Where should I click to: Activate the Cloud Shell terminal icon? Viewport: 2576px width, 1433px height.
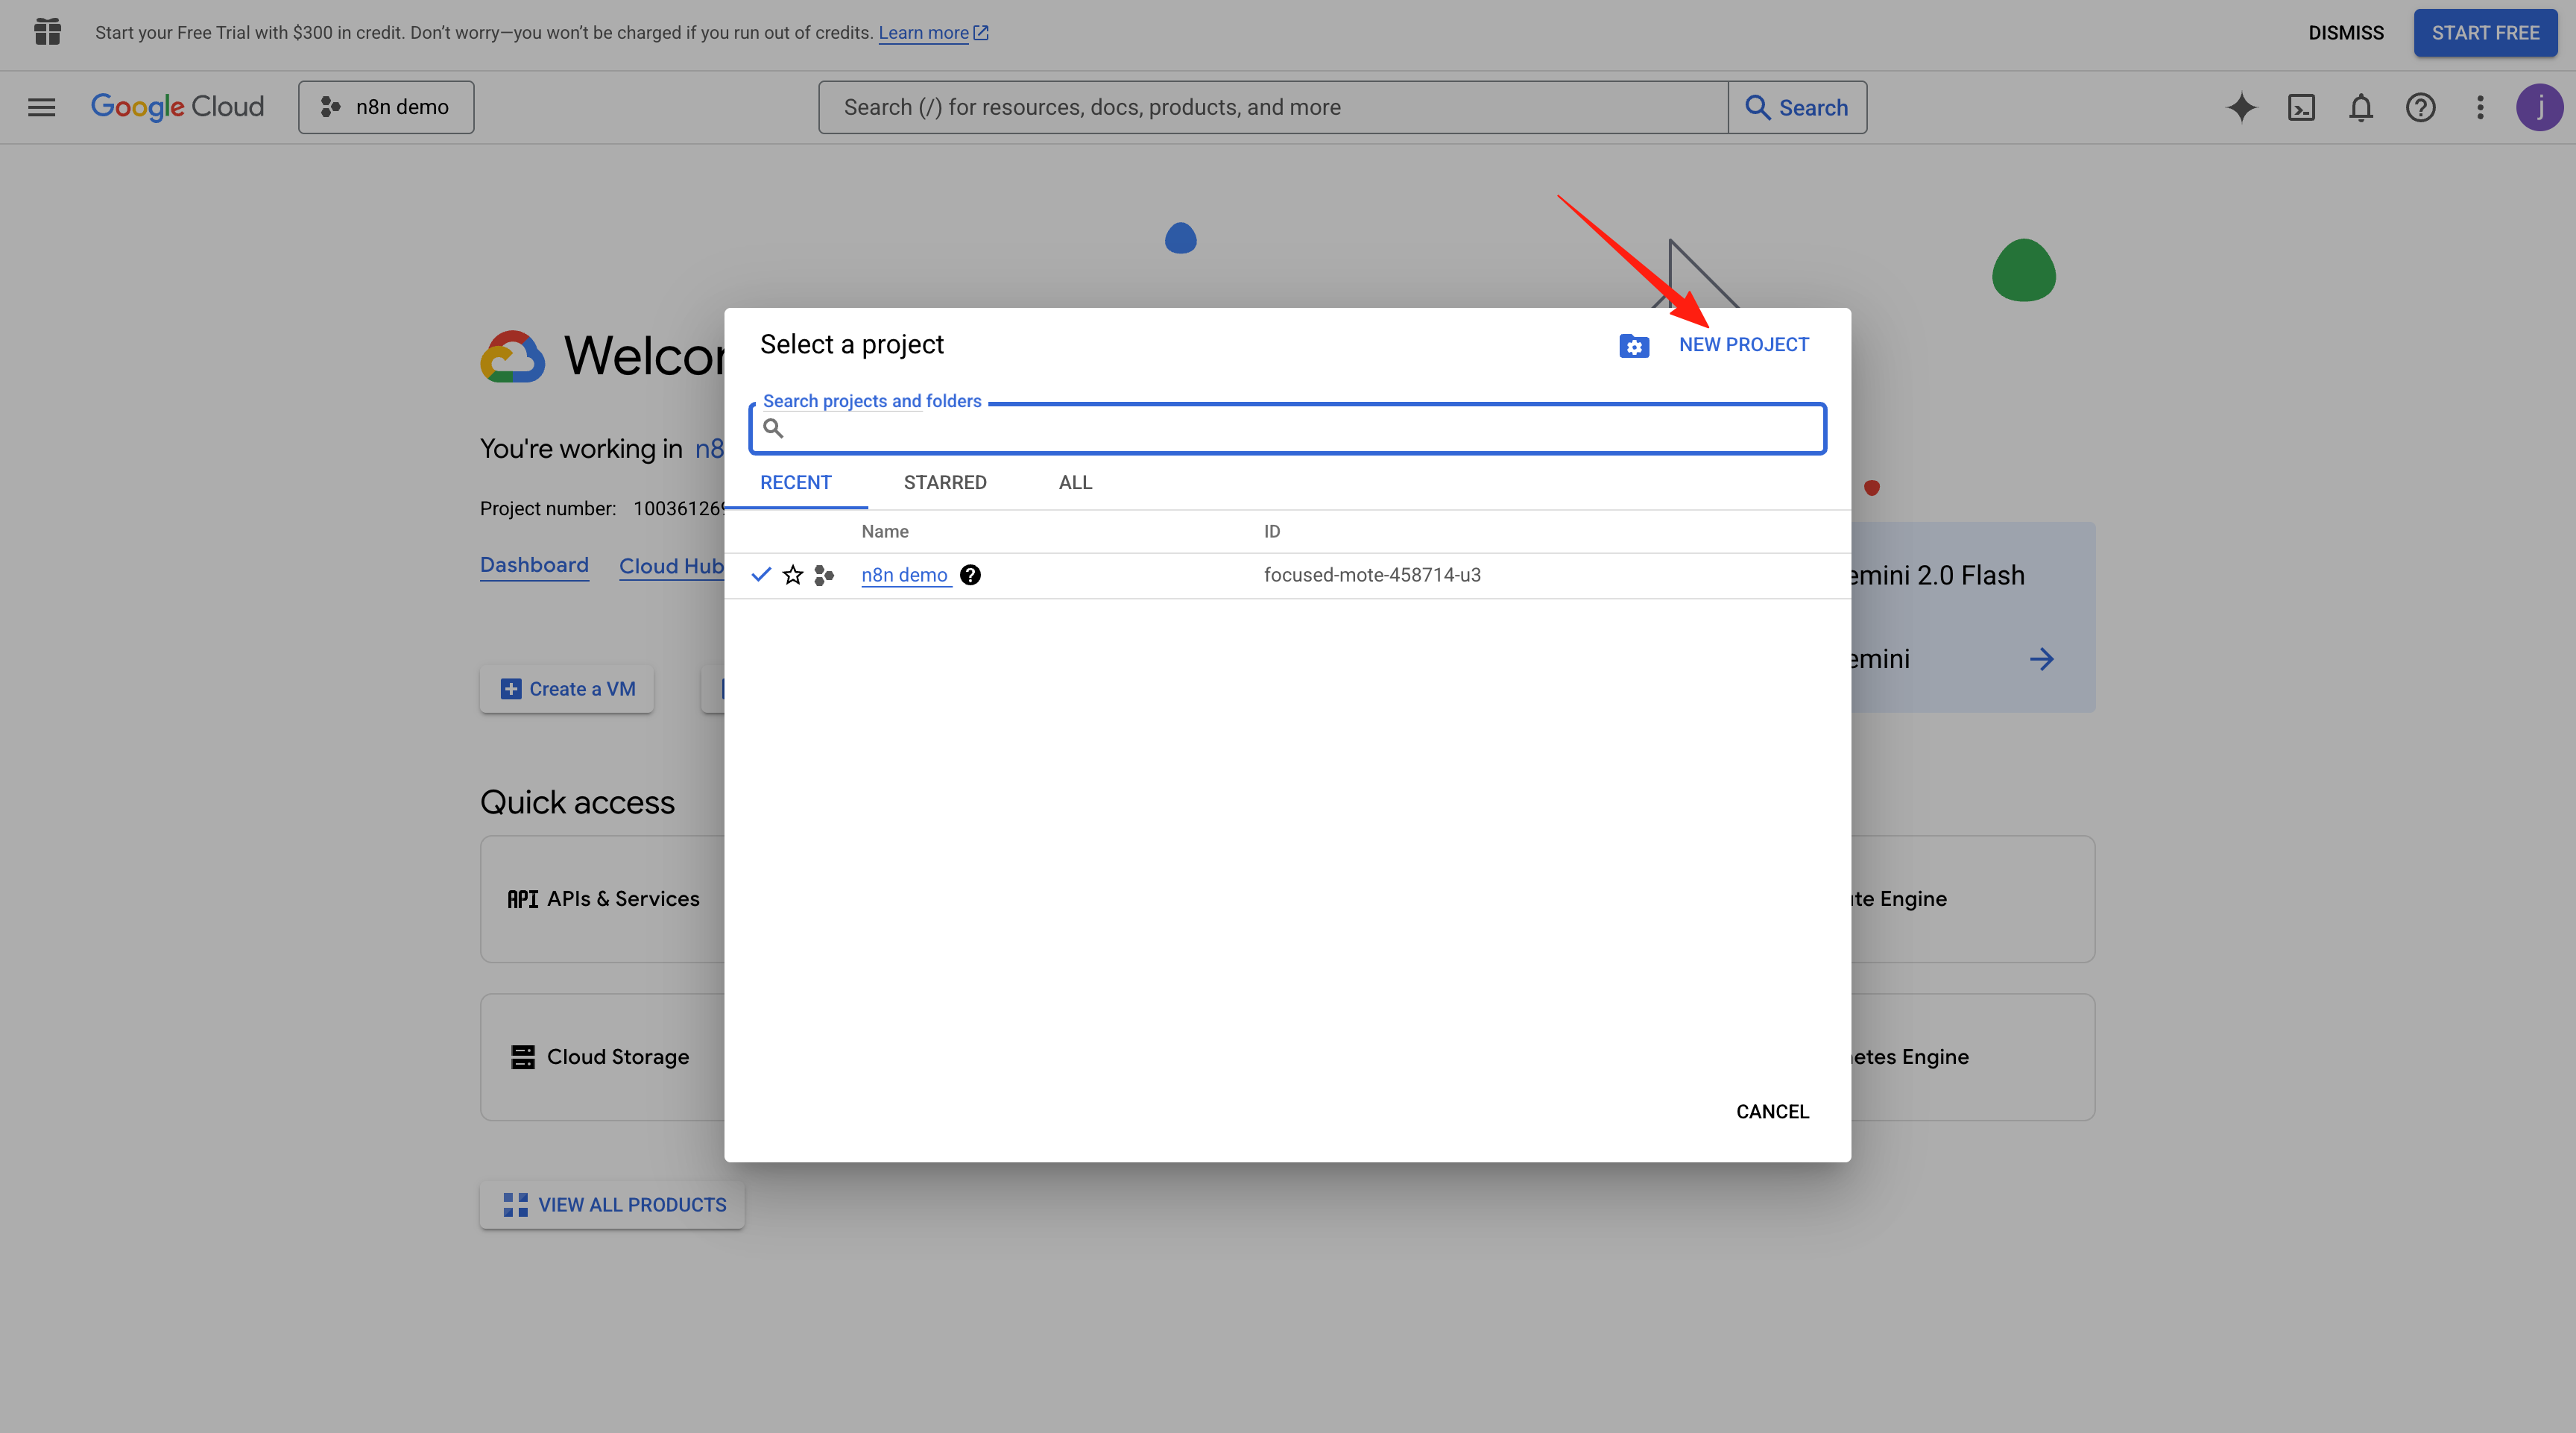[x=2301, y=107]
